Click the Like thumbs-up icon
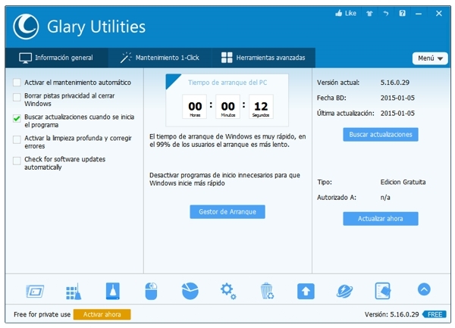Screen dimensions: 455x328 pyautogui.click(x=339, y=13)
